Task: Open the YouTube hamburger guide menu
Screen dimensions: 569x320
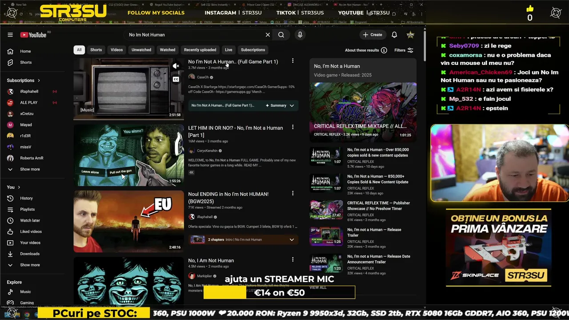Action: [10, 35]
